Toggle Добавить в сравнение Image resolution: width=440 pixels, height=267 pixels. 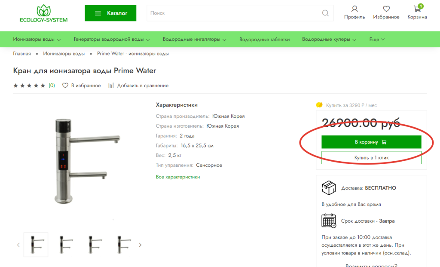[x=138, y=86]
